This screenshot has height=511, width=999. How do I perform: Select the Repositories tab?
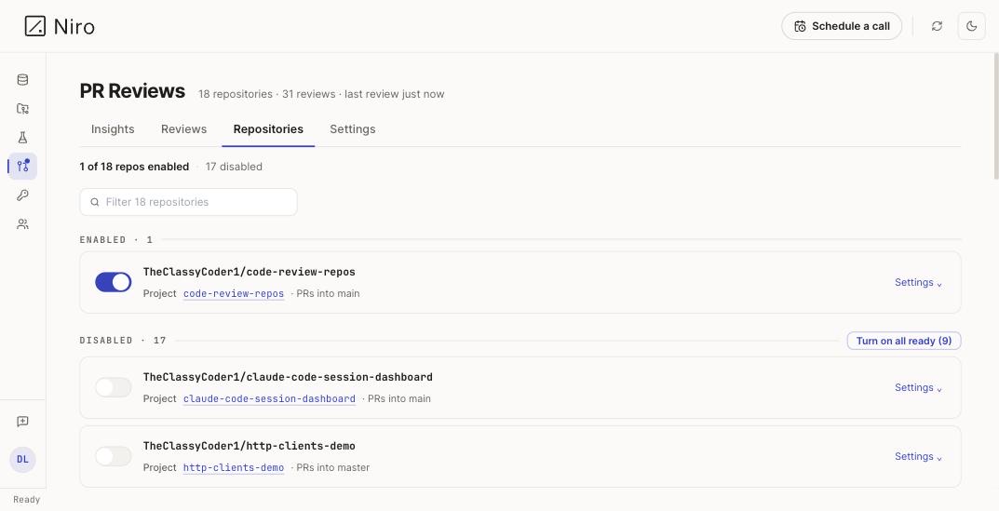click(268, 129)
